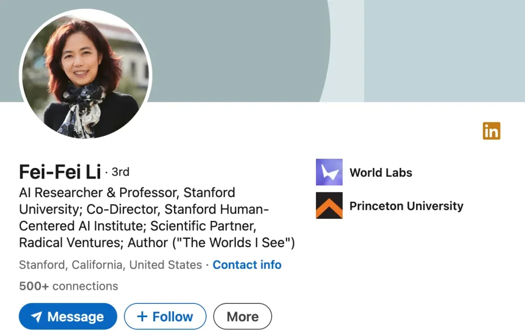Open the circular profile photo
The image size is (525, 333).
(86, 75)
